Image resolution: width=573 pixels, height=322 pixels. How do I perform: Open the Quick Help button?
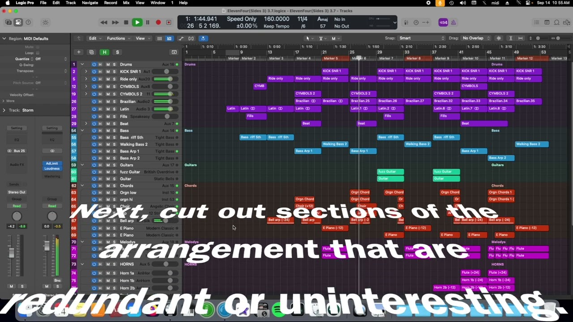(28, 22)
